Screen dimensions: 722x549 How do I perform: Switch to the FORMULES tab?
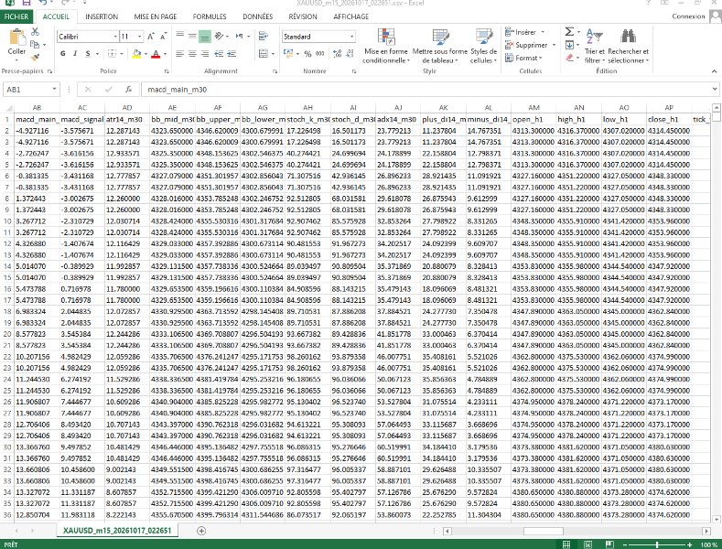(x=210, y=16)
